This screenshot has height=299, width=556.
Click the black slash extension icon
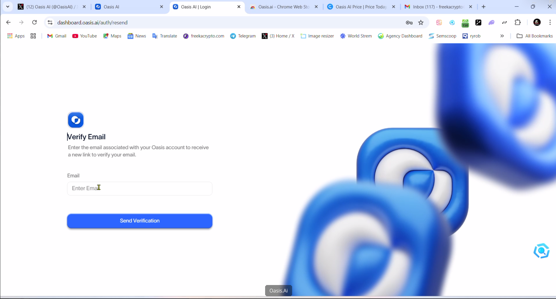[478, 22]
